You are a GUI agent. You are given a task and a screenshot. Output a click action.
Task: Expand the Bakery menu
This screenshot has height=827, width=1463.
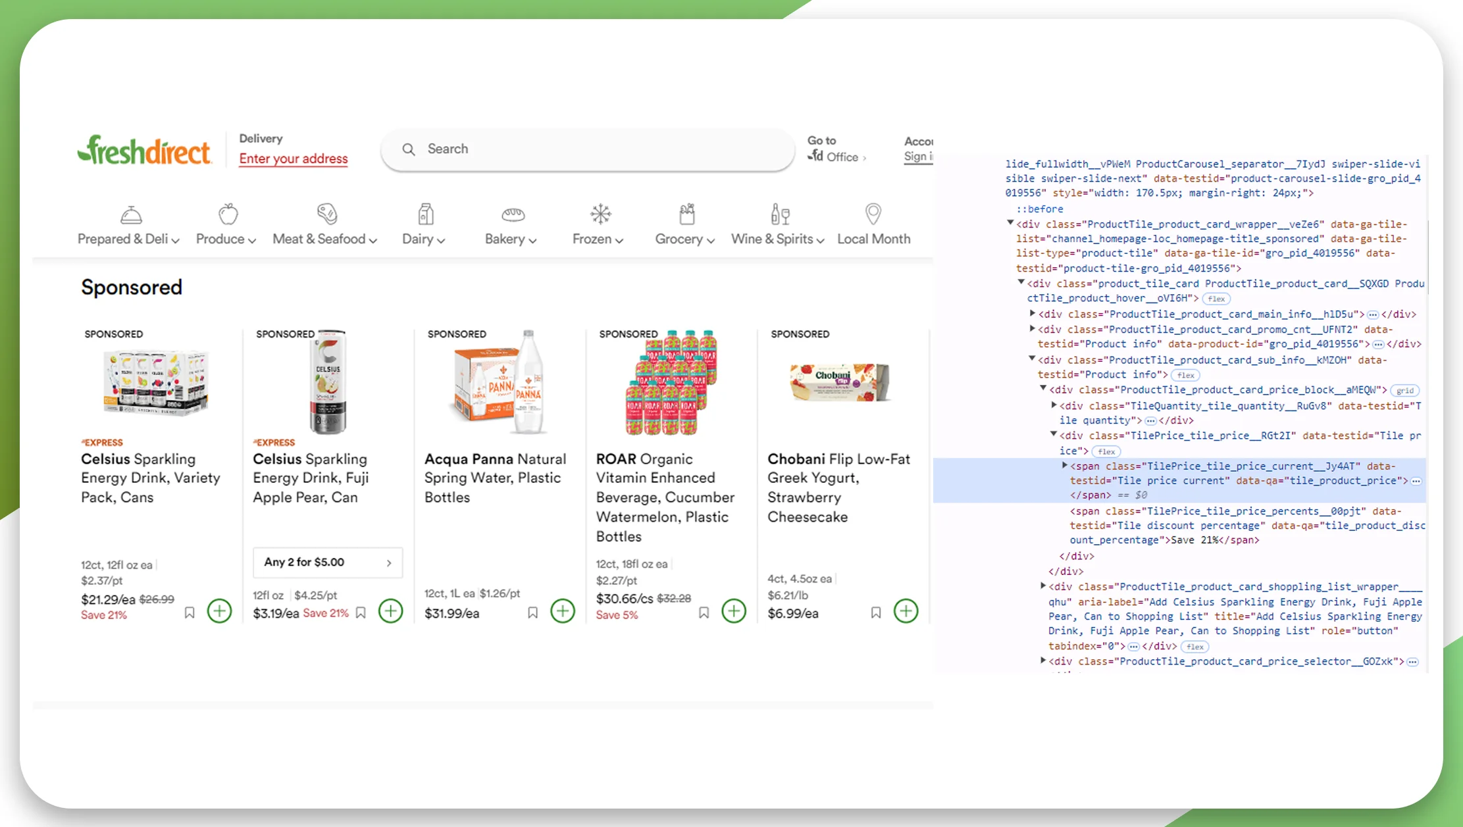(511, 239)
